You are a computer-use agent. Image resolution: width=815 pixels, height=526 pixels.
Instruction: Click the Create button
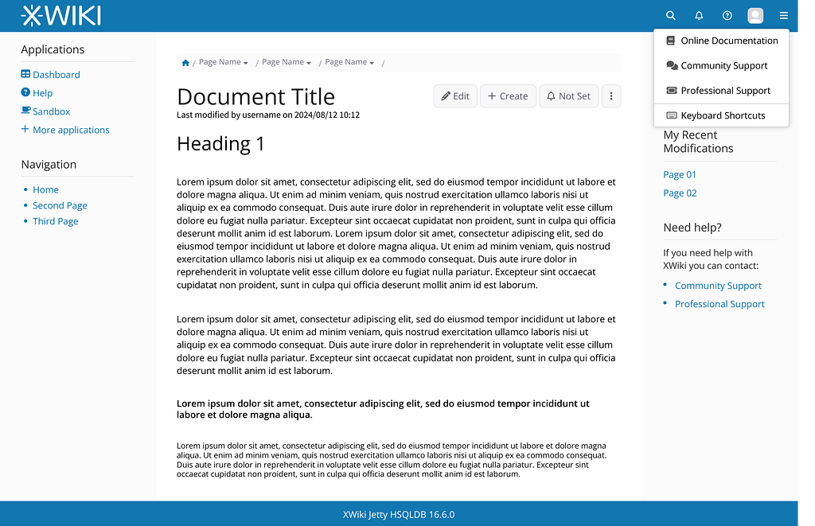tap(508, 95)
